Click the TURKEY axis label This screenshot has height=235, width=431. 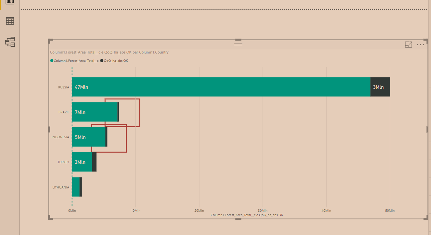tap(63, 162)
